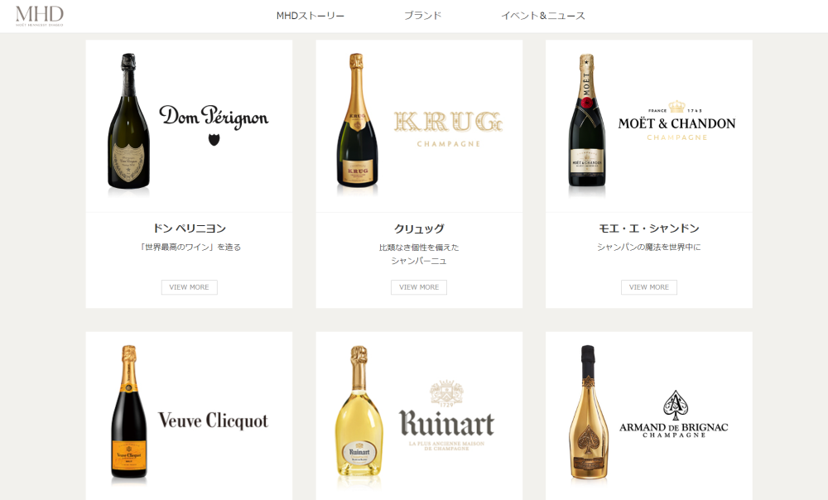Open the クリュッグ title link
Image resolution: width=828 pixels, height=500 pixels.
(x=419, y=228)
